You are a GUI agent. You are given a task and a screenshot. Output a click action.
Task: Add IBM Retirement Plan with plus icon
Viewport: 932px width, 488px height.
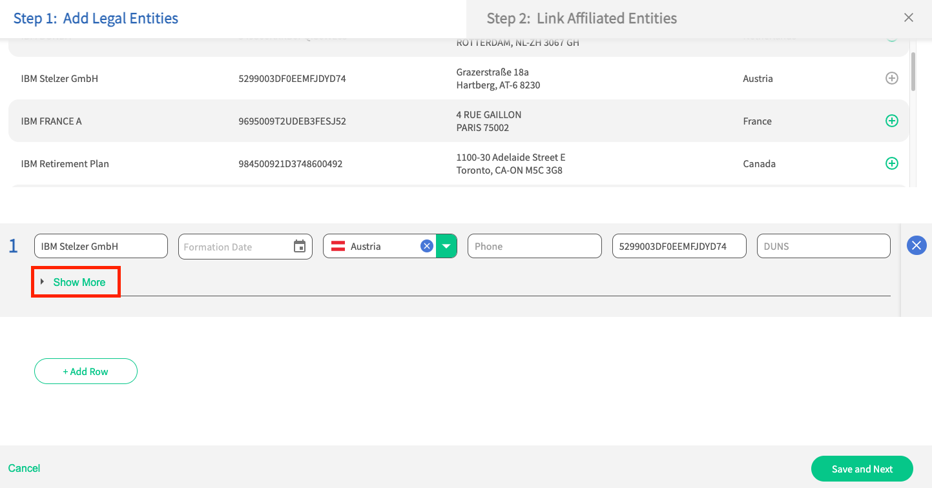[x=891, y=163]
